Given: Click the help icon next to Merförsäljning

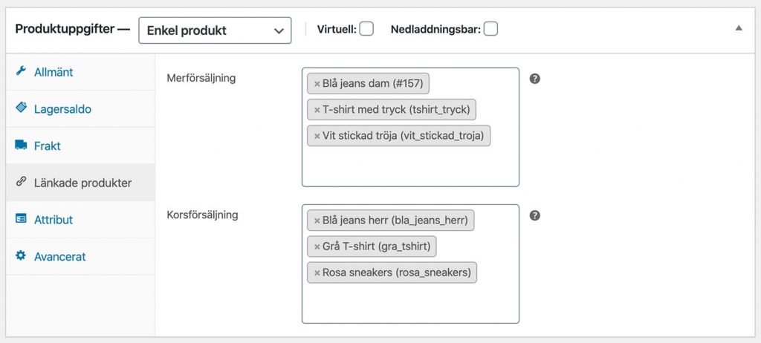Looking at the screenshot, I should [x=535, y=79].
